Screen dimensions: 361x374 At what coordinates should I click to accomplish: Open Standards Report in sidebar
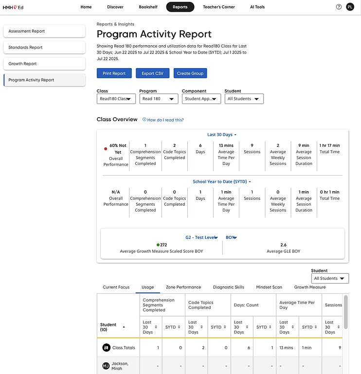(44, 48)
